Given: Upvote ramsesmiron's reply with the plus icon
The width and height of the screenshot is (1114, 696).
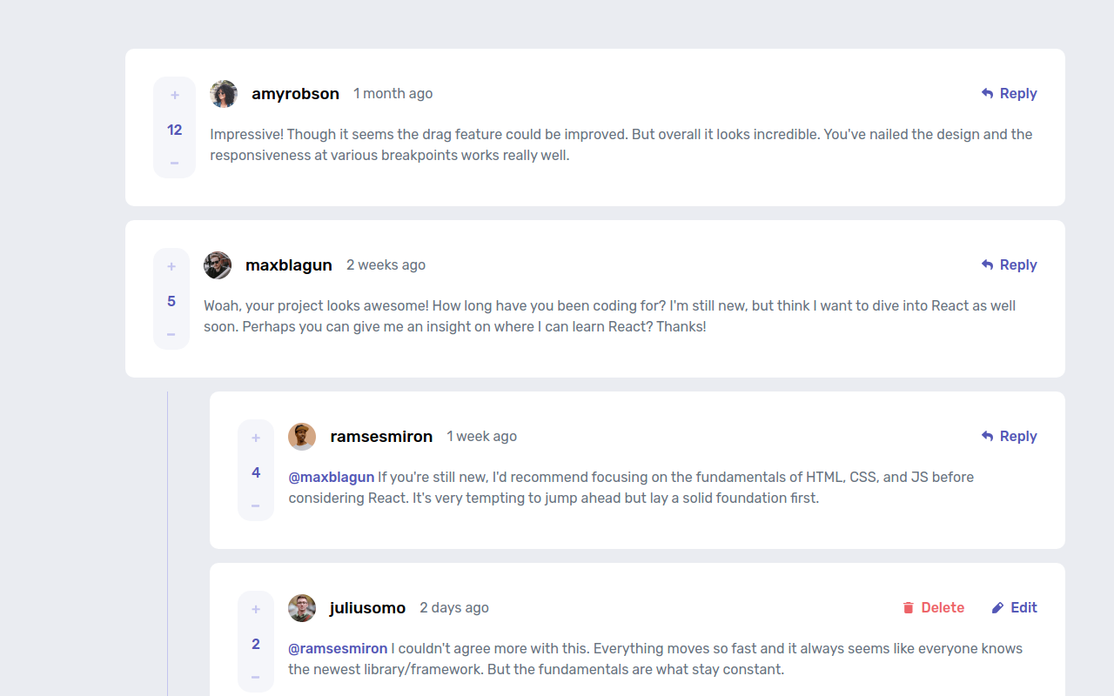Looking at the screenshot, I should (x=256, y=438).
